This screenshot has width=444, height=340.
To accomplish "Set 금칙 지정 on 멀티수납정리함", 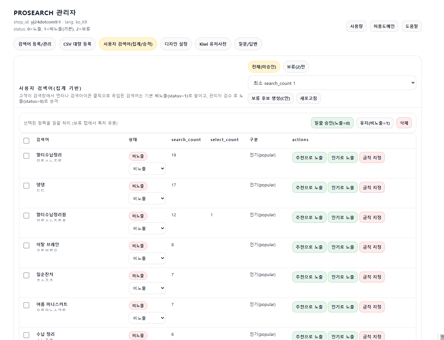I will pos(372,217).
